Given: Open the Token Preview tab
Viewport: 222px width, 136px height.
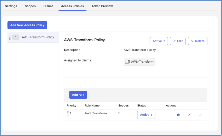Looking at the screenshot, I should click(x=102, y=6).
